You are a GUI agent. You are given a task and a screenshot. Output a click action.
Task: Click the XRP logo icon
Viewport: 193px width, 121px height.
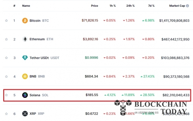click(25, 114)
